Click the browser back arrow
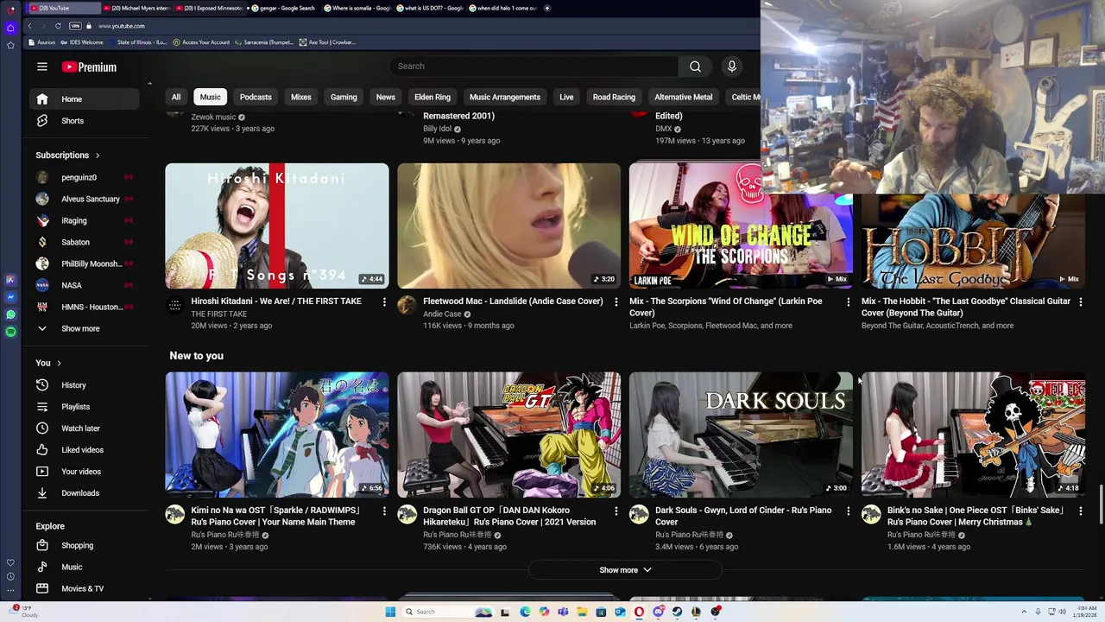Image resolution: width=1105 pixels, height=622 pixels. point(29,26)
